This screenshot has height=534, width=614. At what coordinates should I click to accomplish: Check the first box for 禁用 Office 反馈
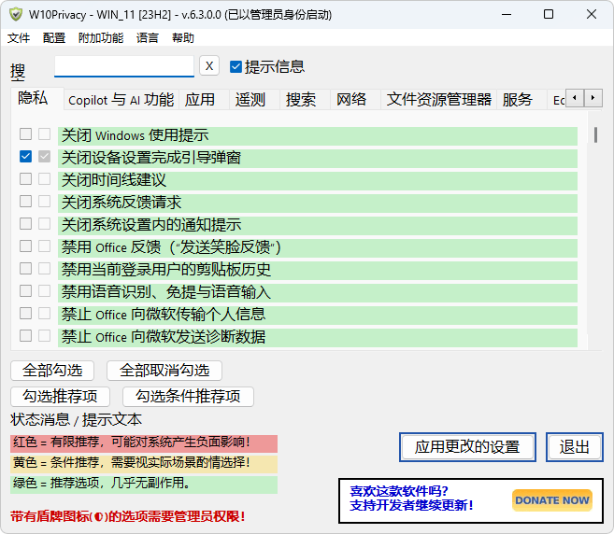tap(26, 246)
